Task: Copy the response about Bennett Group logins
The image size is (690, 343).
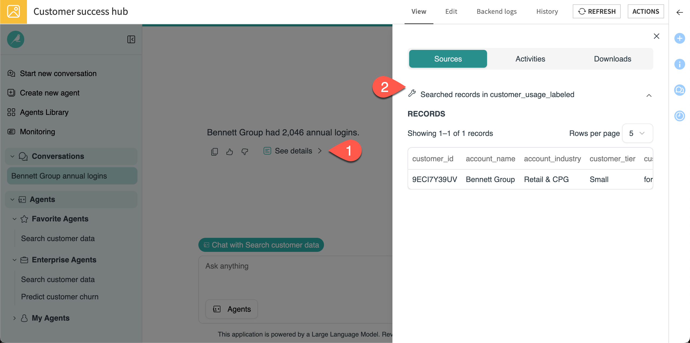Action: 214,151
